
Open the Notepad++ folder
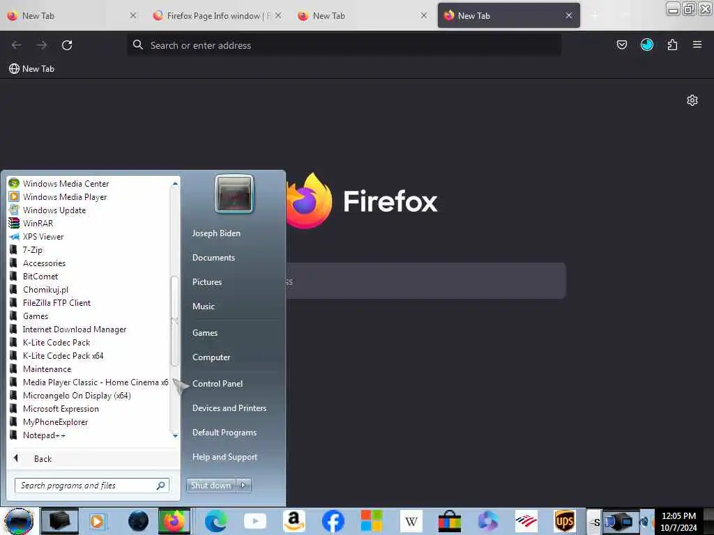point(44,435)
